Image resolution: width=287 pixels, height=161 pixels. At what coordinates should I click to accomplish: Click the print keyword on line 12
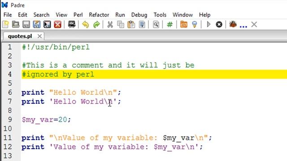33,147
